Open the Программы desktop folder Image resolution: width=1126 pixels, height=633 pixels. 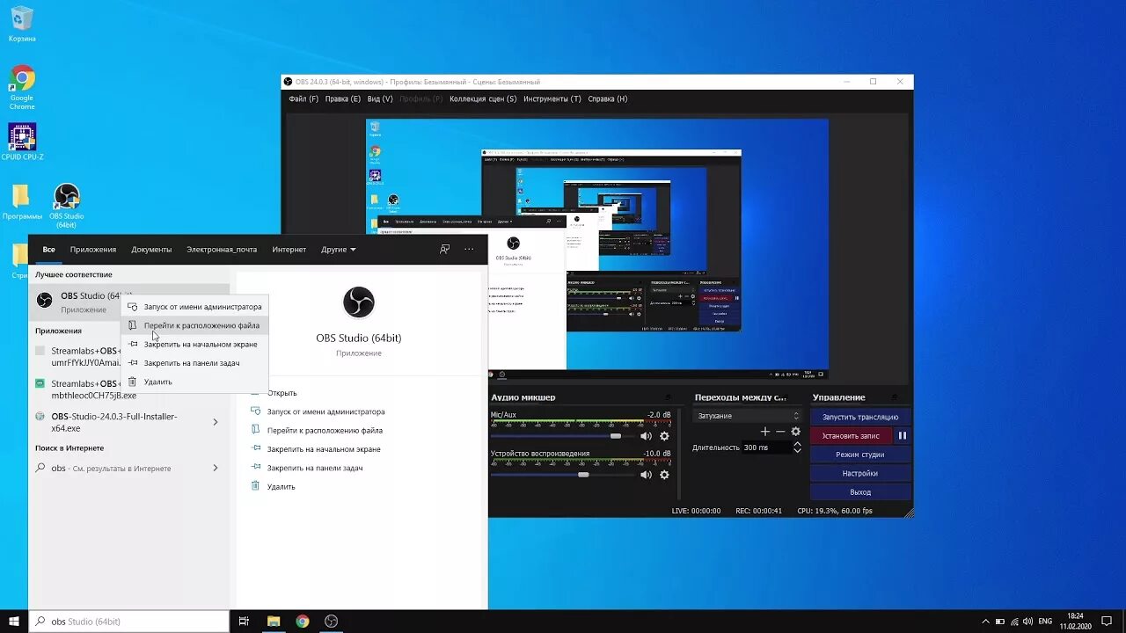22,202
